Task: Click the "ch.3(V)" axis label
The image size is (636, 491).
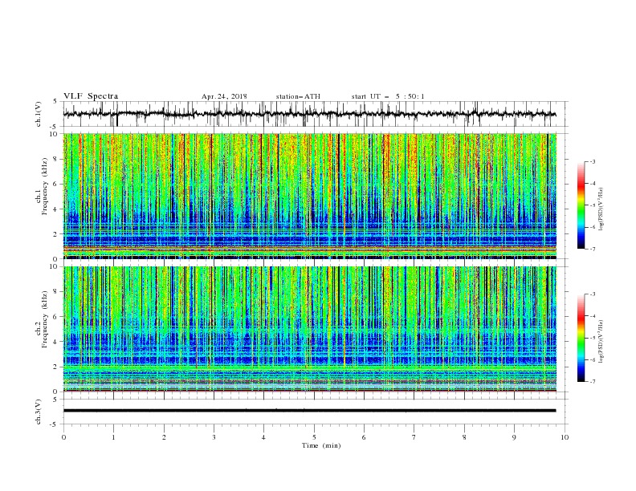Action: (39, 412)
